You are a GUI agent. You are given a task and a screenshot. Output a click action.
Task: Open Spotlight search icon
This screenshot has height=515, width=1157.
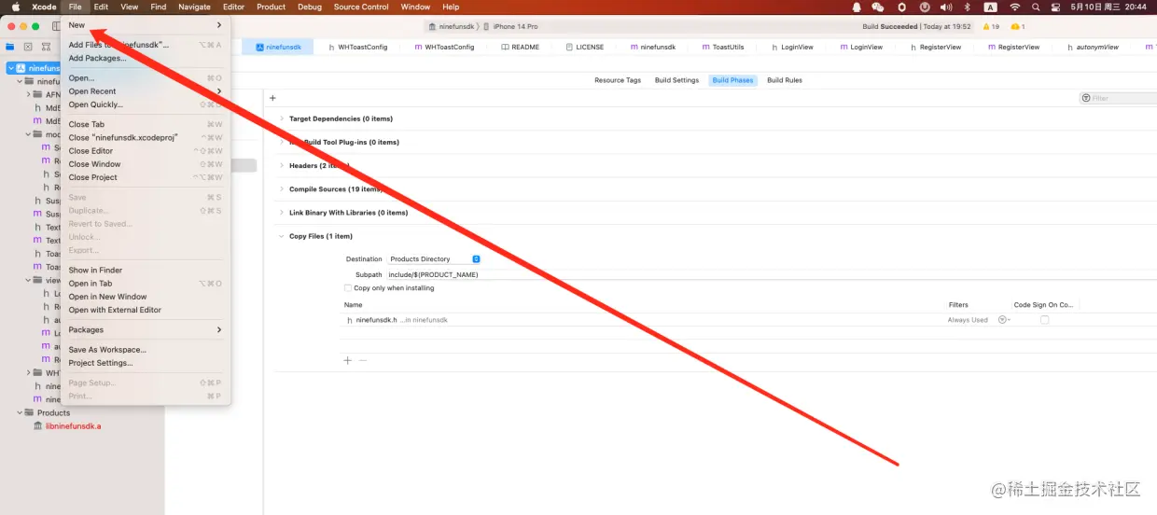click(x=1037, y=7)
